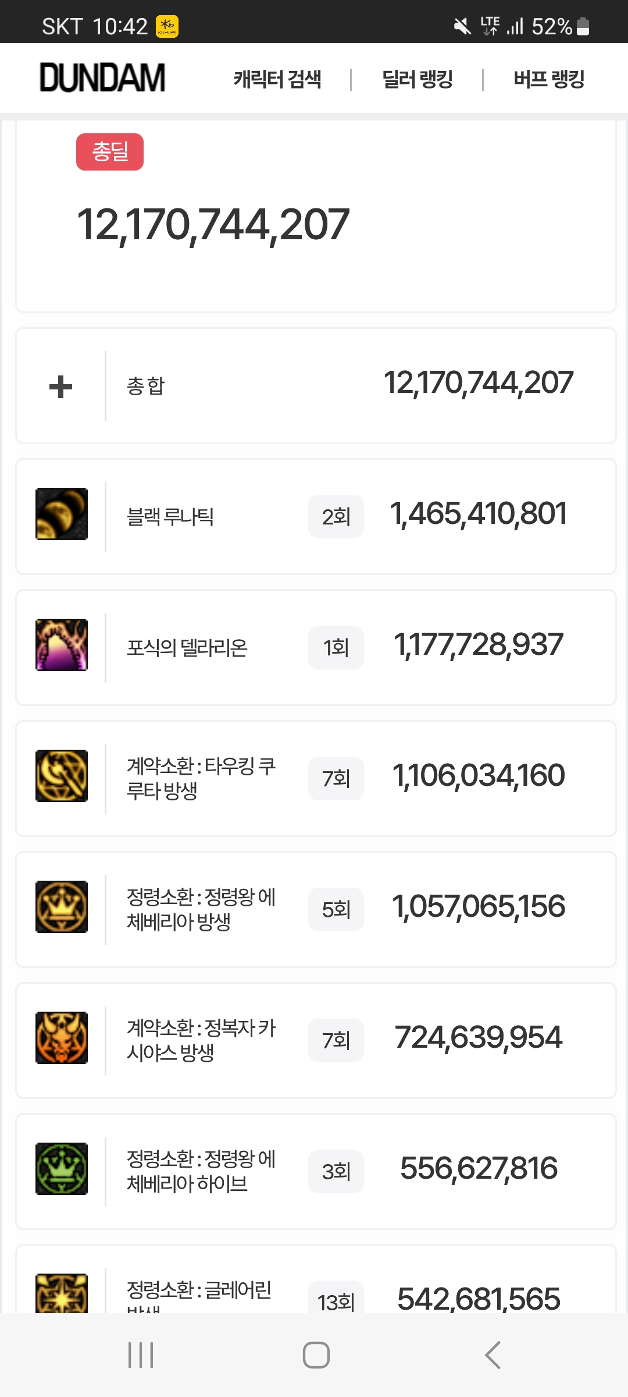Image resolution: width=628 pixels, height=1397 pixels.
Task: Open the 캐릭터 검색 menu
Action: click(x=277, y=79)
